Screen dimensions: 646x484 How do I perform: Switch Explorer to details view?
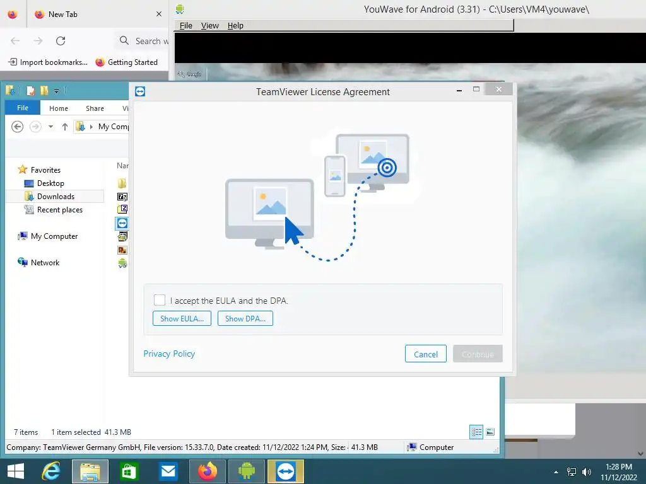476,432
